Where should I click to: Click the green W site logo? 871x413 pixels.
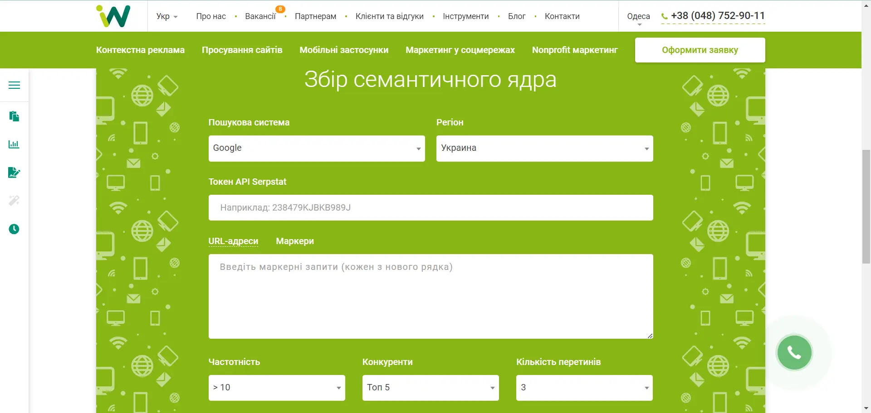[x=113, y=16]
